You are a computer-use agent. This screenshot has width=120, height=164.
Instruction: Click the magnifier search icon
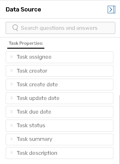15,28
